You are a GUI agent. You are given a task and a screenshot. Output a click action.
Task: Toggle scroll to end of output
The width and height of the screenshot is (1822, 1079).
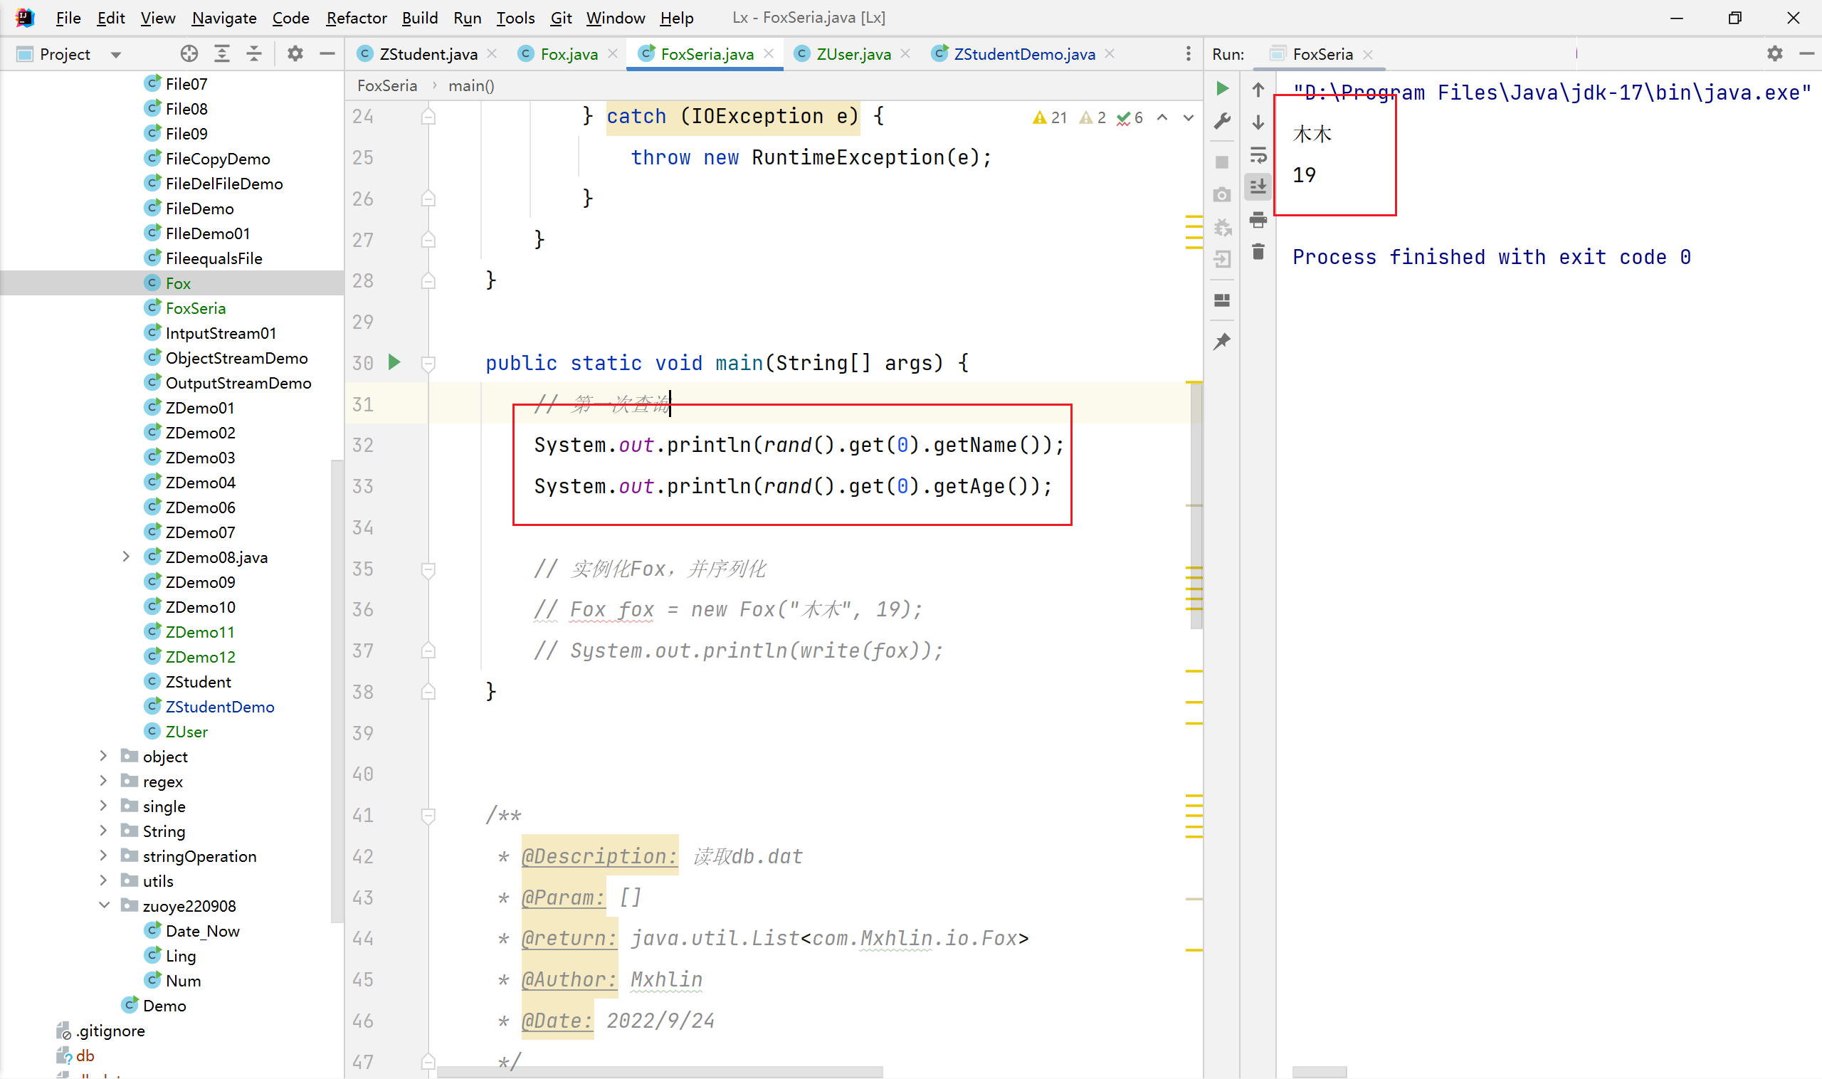[x=1258, y=187]
